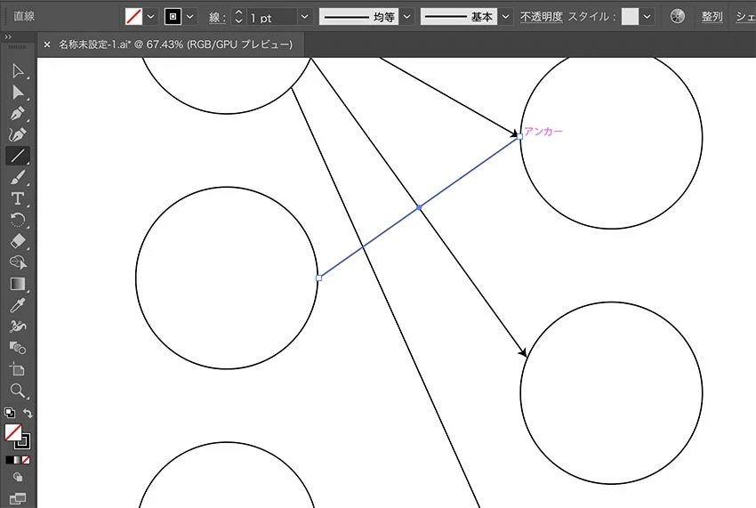The width and height of the screenshot is (756, 508).
Task: Select the Line Segment tool
Action: [18, 156]
